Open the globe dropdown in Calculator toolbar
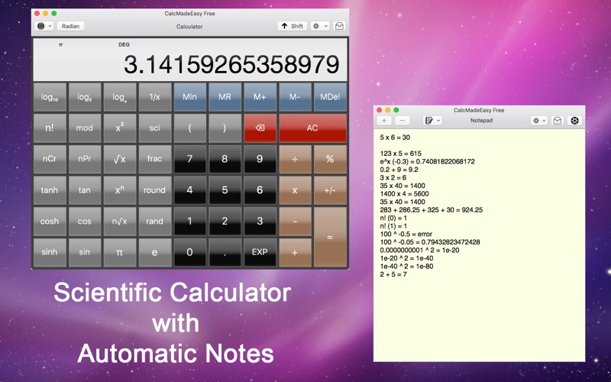This screenshot has height=382, width=611. pyautogui.click(x=44, y=26)
